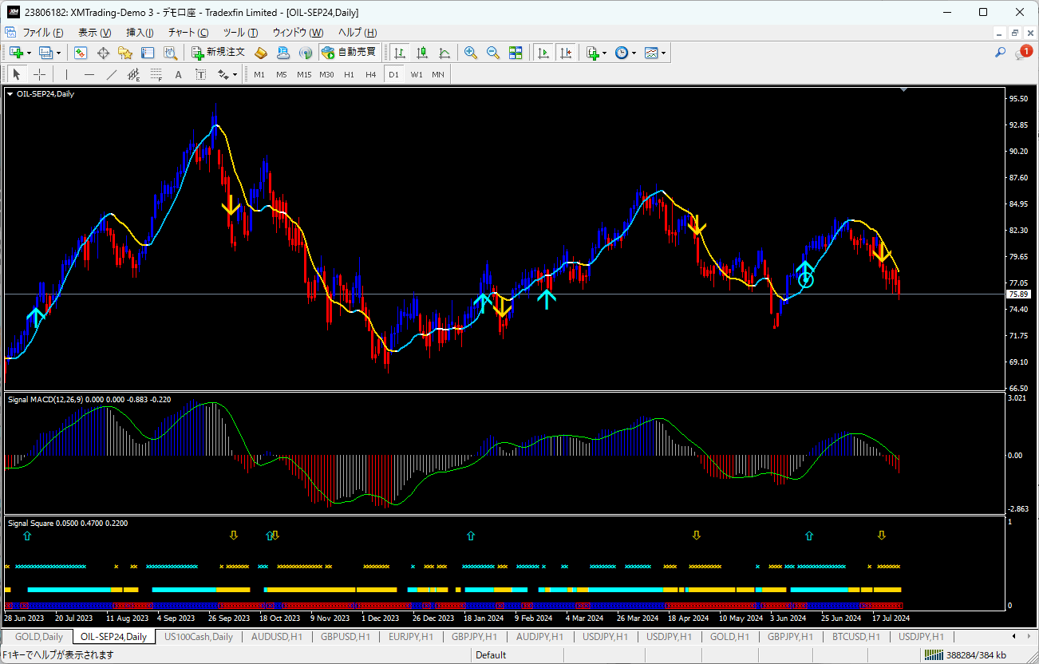Click the Templates icon

pyautogui.click(x=651, y=53)
